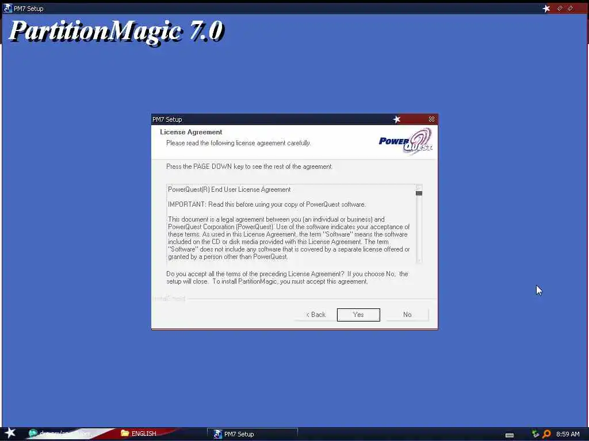This screenshot has height=441, width=589.
Task: Click the license text scrollbar thumb
Action: pyautogui.click(x=419, y=193)
